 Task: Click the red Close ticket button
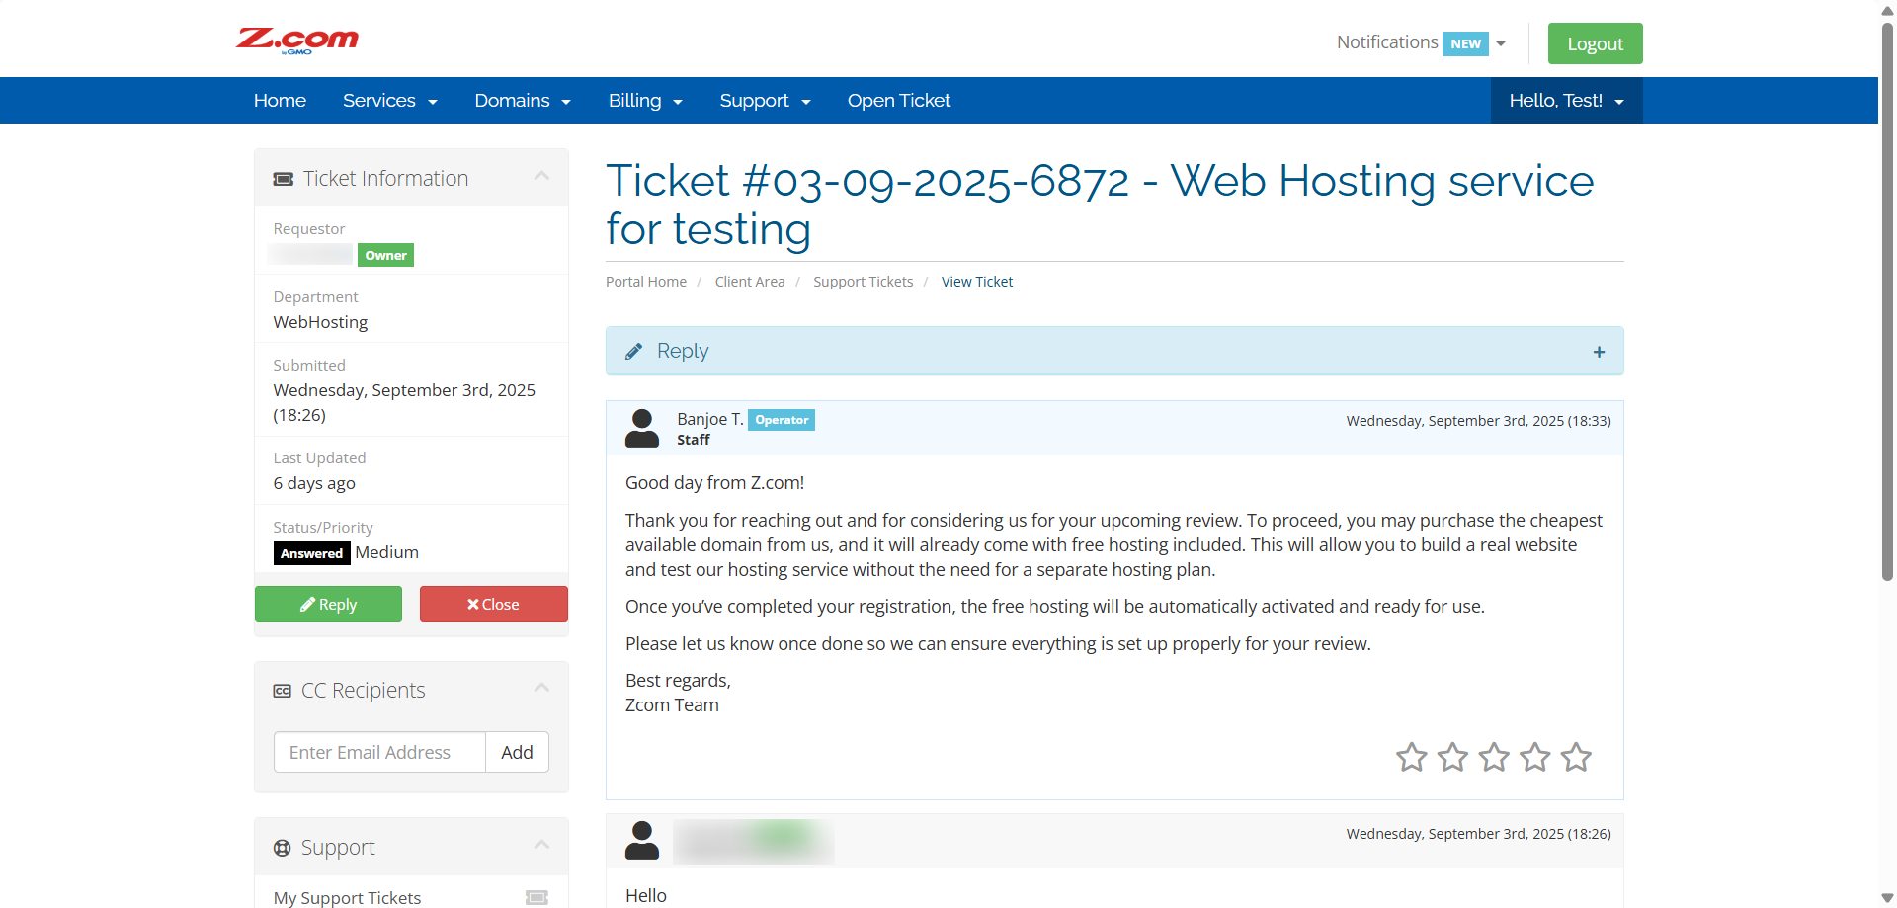click(494, 605)
